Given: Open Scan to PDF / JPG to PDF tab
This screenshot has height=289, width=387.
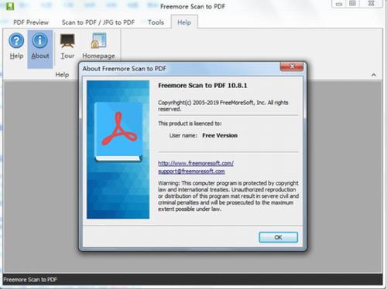Looking at the screenshot, I should [98, 22].
